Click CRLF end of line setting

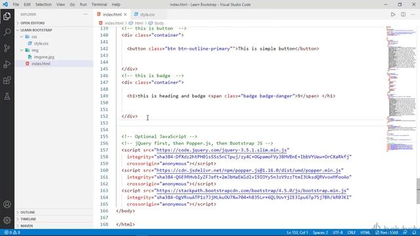coord(352,233)
